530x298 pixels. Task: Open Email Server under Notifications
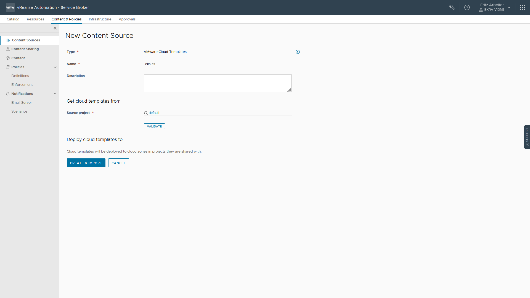coord(22,103)
